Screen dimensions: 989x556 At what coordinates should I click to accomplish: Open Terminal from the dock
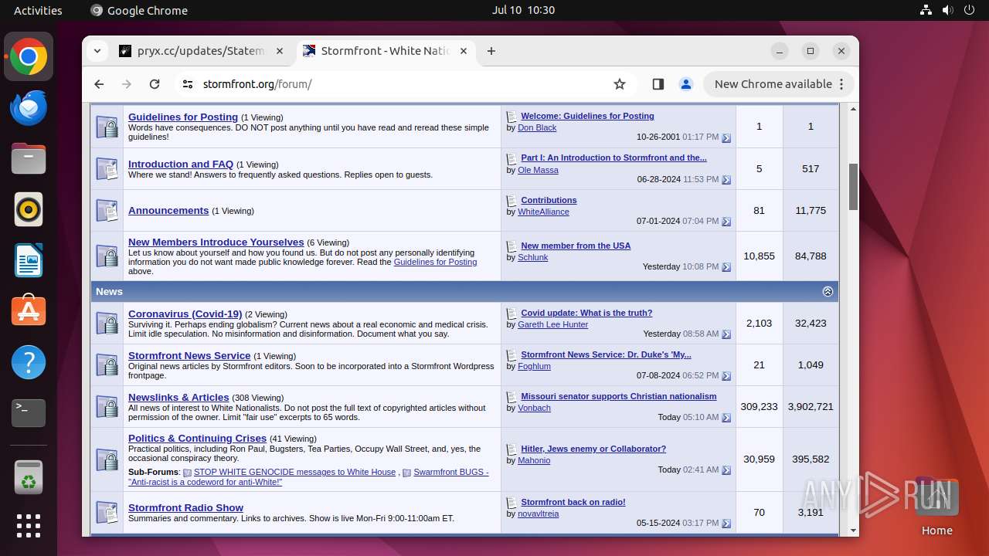tap(29, 413)
